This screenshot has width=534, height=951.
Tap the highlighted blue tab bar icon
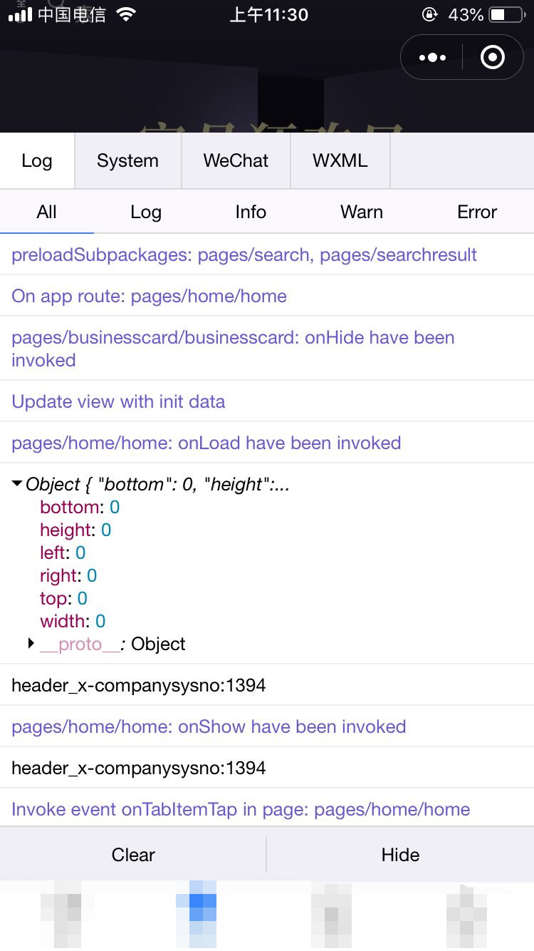tap(196, 914)
